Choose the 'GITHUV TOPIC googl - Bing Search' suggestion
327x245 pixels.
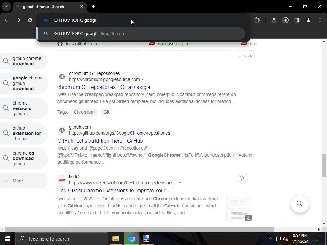[141, 33]
